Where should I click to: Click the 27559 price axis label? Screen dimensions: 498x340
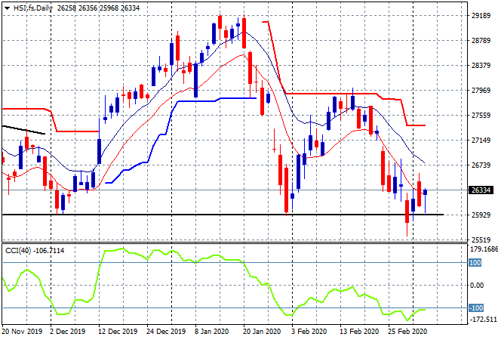coord(481,115)
